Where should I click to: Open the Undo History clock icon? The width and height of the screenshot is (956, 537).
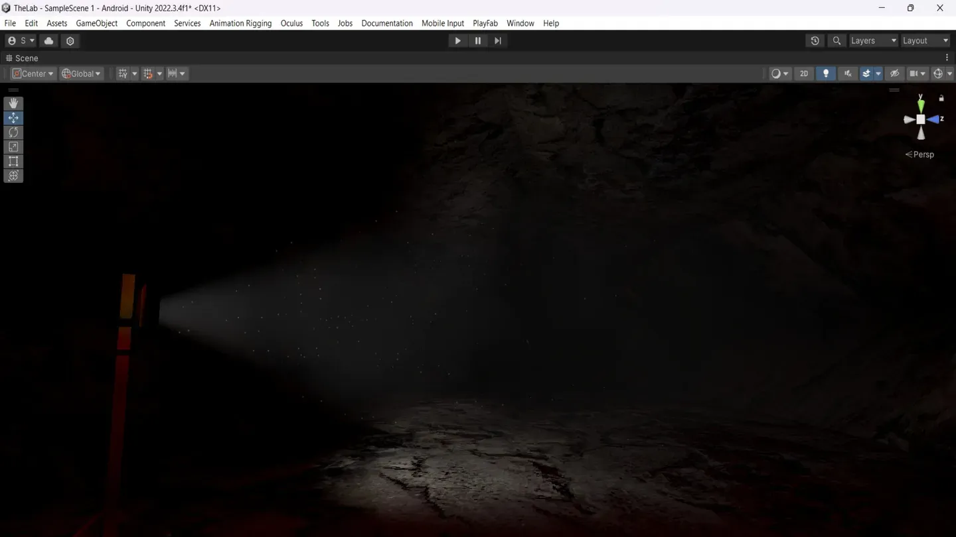(815, 40)
